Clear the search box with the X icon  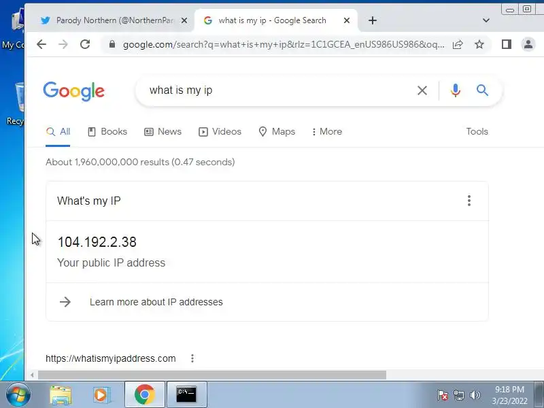pos(422,90)
